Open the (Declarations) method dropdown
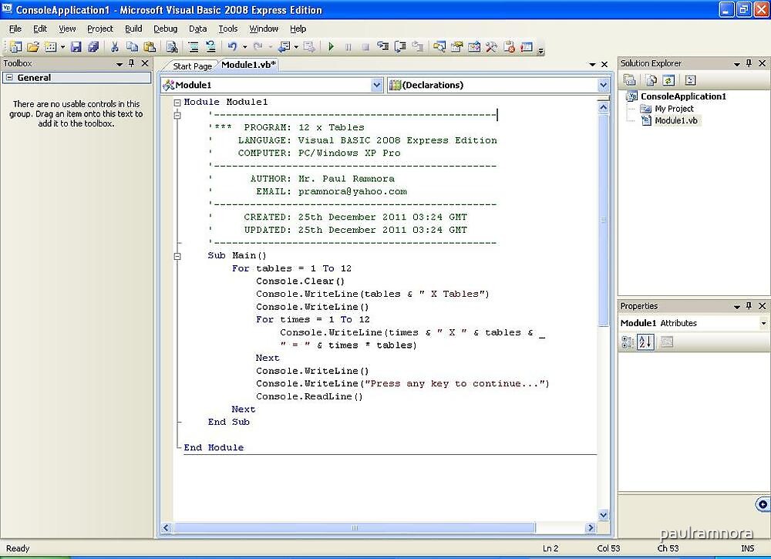 pyautogui.click(x=603, y=86)
